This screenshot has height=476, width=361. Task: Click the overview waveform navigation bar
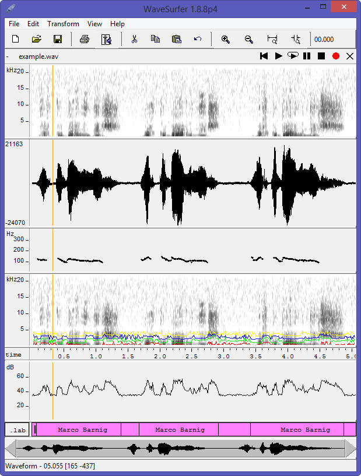coord(181,449)
